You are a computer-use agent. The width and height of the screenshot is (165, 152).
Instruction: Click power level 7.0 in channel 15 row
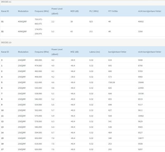(53, 138)
